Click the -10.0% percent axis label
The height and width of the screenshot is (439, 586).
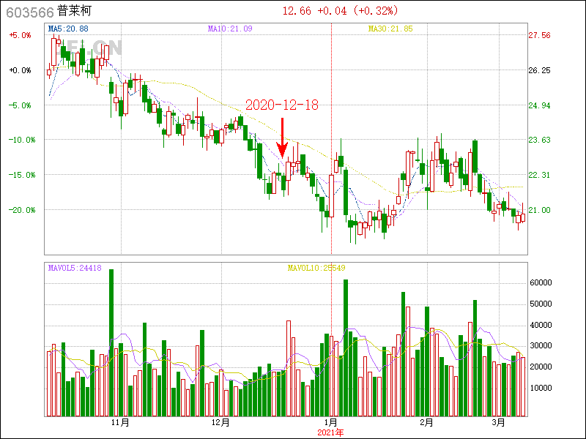coord(21,140)
